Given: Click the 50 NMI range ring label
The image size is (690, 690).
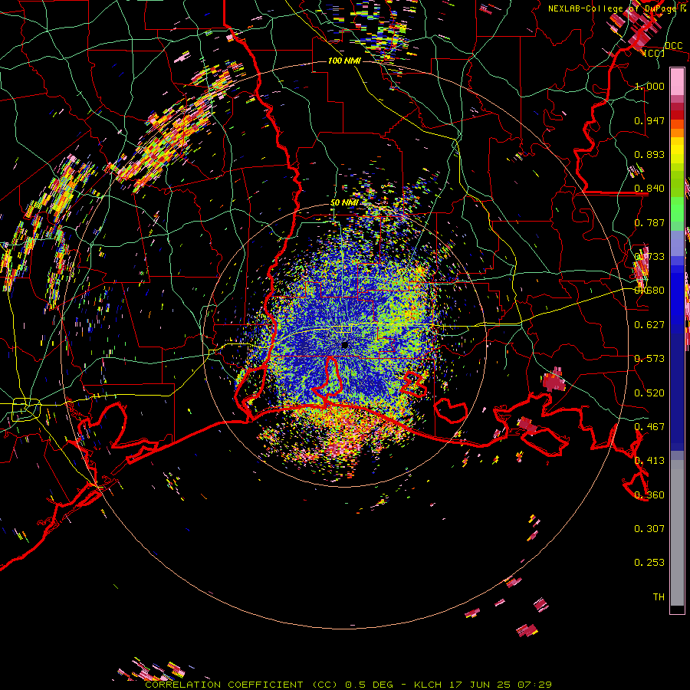Looking at the screenshot, I should click(344, 203).
